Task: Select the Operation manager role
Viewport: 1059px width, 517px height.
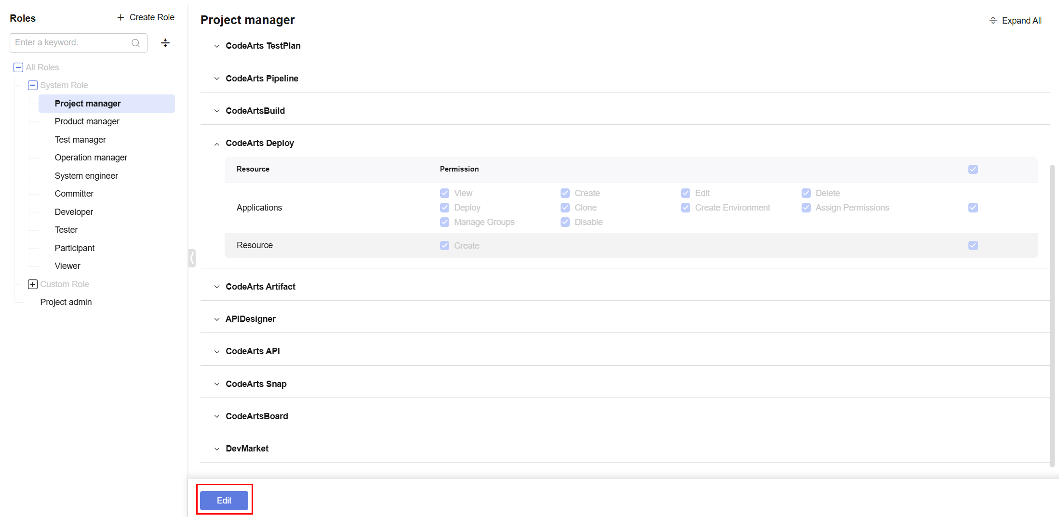Action: (x=91, y=158)
